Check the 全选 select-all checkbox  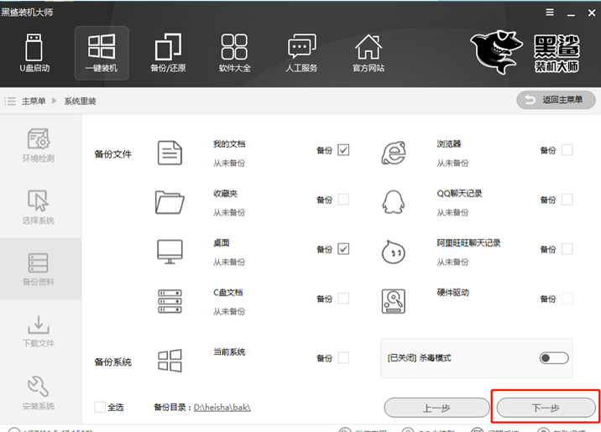click(x=100, y=407)
